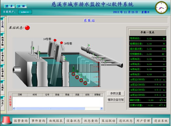Screen dimensions: 171x126
Task: Click the 退出系统 exit system button
Action: (161, 121)
